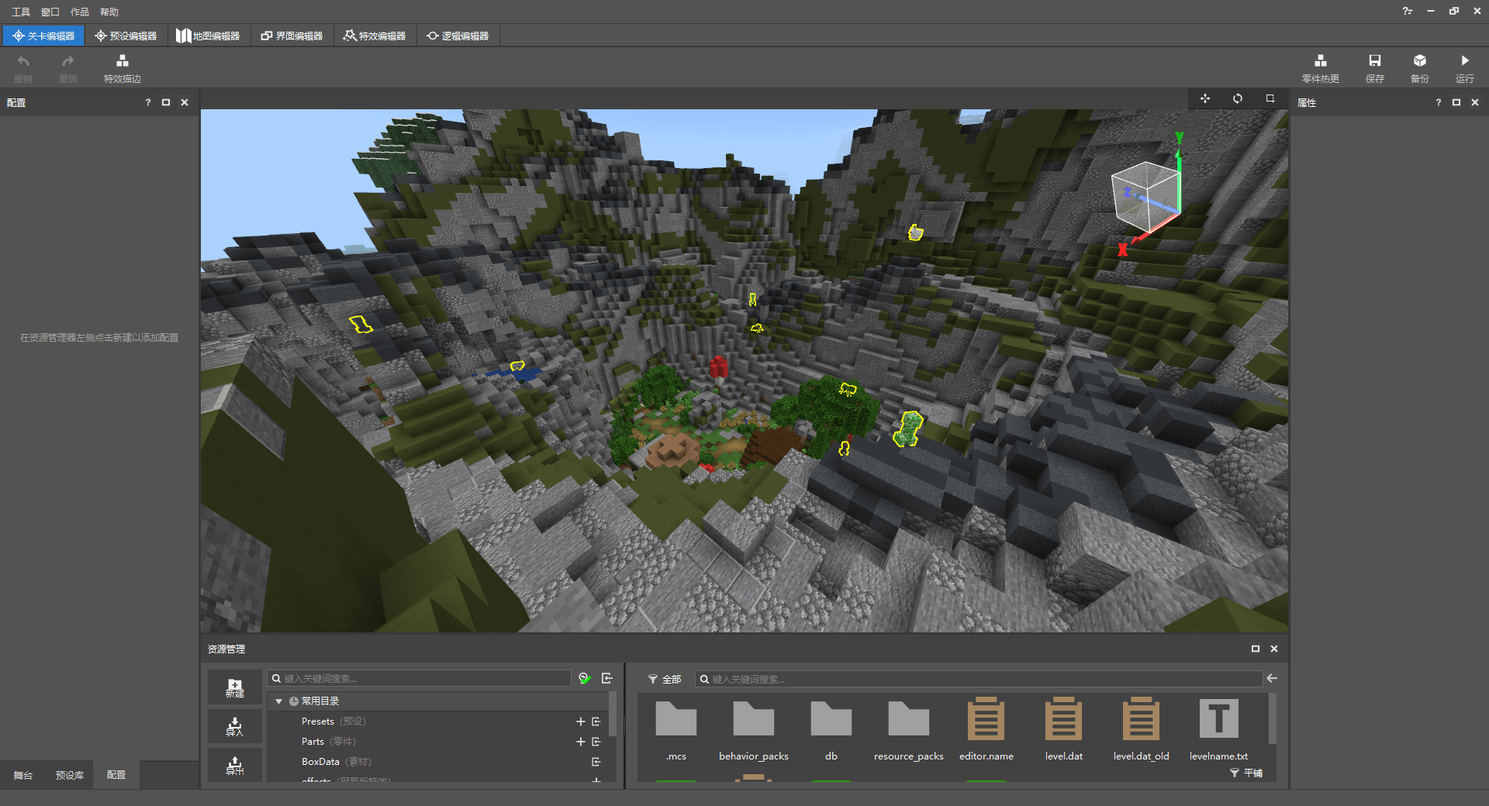Image resolution: width=1489 pixels, height=806 pixels.
Task: Switch to the 地图编辑器 tab
Action: [x=208, y=36]
